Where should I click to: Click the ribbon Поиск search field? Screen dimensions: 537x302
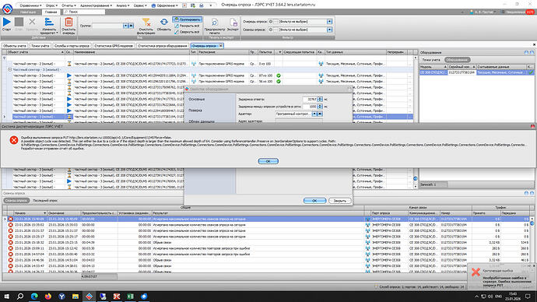coord(84,12)
